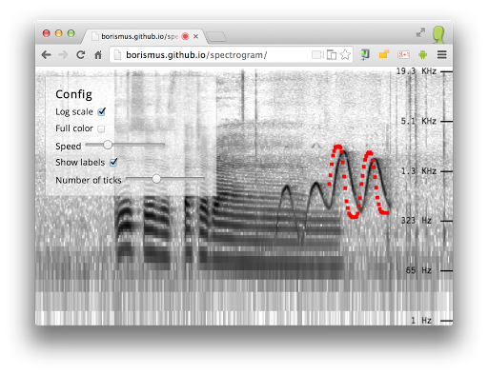Uncheck the Log scale checkbox

click(102, 111)
